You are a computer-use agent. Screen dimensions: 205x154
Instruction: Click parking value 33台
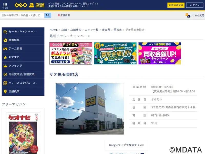(x=154, y=123)
